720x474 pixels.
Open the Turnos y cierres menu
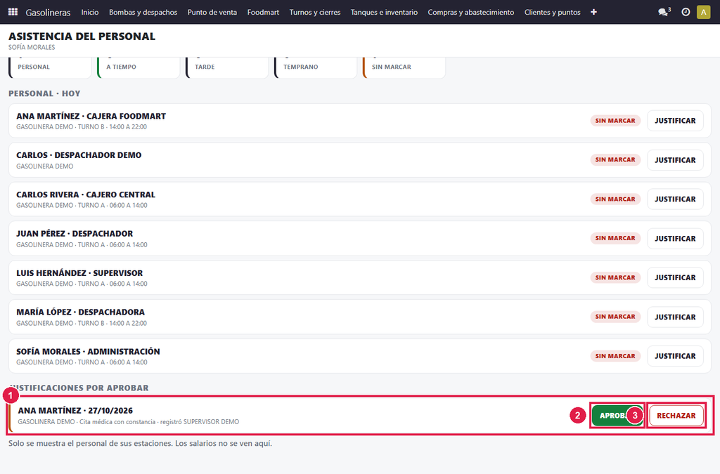[x=315, y=13]
